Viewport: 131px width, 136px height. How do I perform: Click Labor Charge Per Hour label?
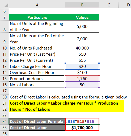37,66
